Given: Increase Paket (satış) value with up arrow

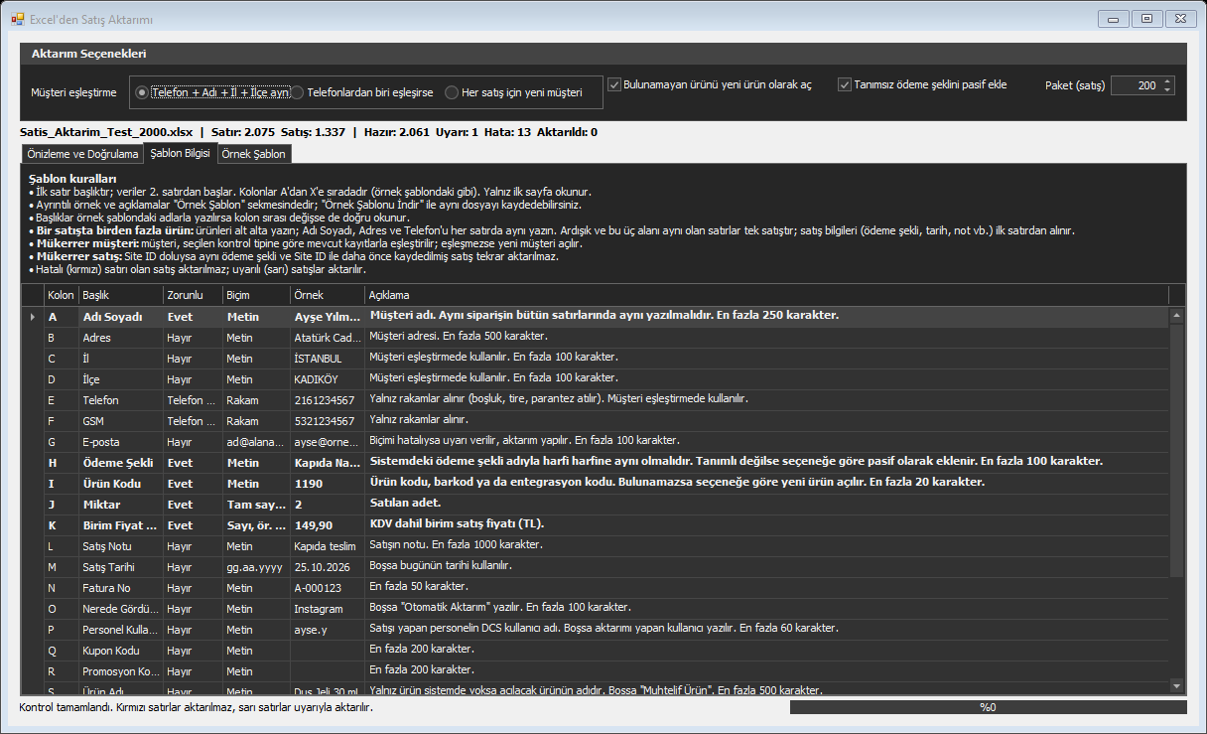Looking at the screenshot, I should tap(1167, 80).
